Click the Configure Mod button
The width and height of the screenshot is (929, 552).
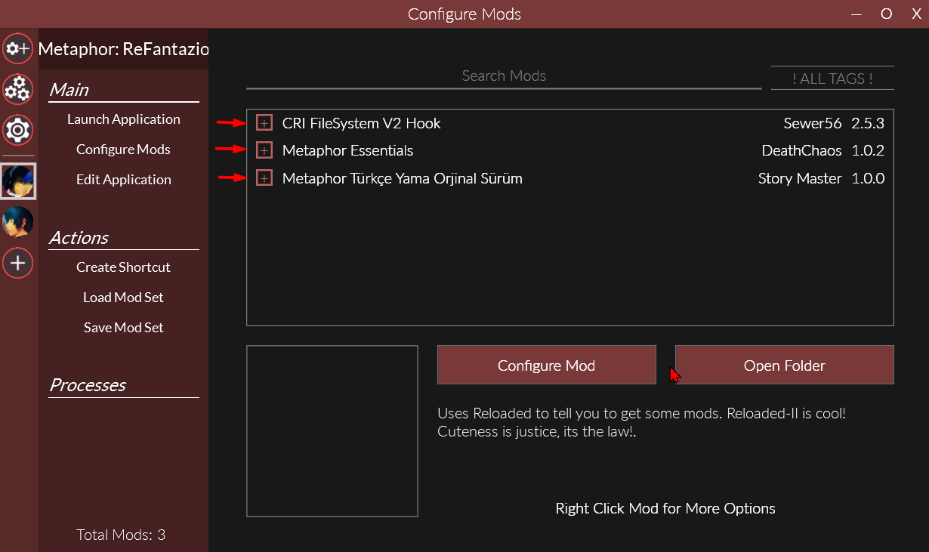coord(547,365)
